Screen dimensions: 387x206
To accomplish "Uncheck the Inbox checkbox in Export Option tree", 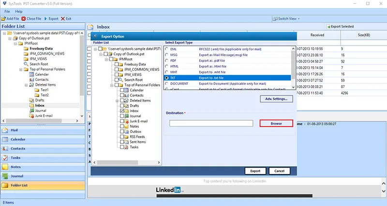I will click(122, 111).
